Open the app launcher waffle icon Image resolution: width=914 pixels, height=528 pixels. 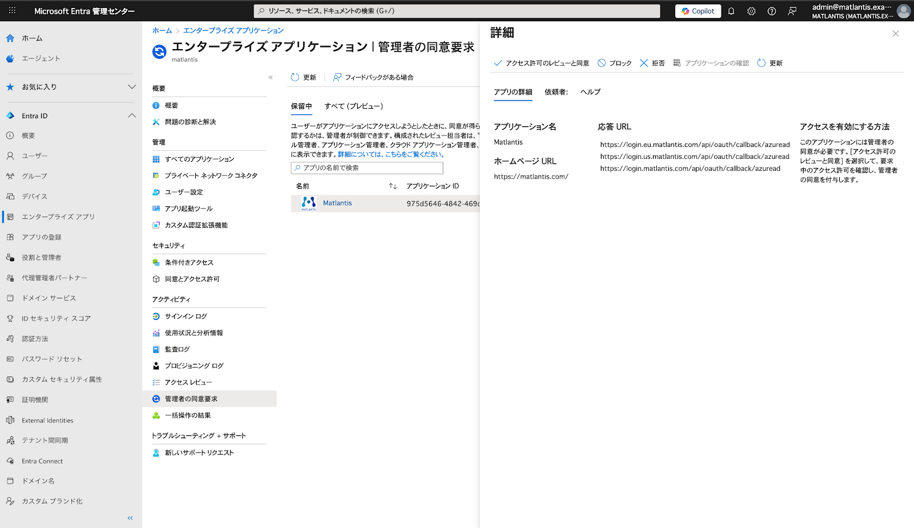click(12, 11)
